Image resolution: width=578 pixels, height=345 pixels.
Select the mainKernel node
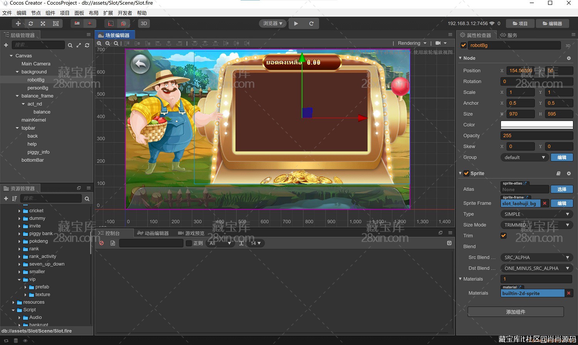coord(34,120)
